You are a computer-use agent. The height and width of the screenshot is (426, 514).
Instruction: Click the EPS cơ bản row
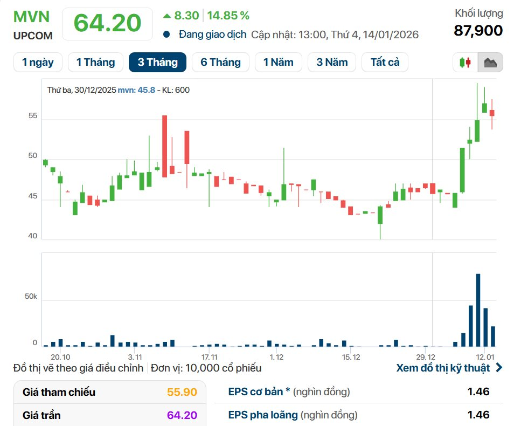coord(358,391)
